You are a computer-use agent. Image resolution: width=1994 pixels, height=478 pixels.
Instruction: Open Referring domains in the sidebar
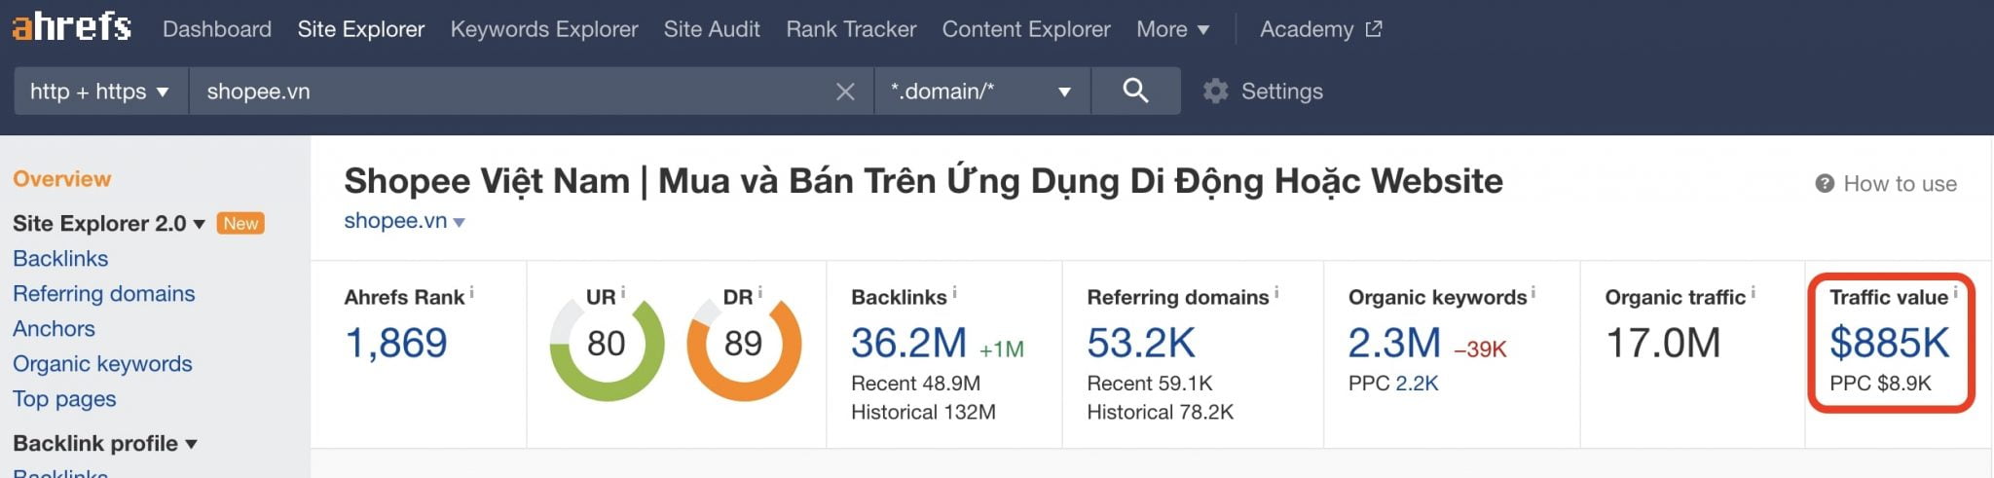point(103,293)
